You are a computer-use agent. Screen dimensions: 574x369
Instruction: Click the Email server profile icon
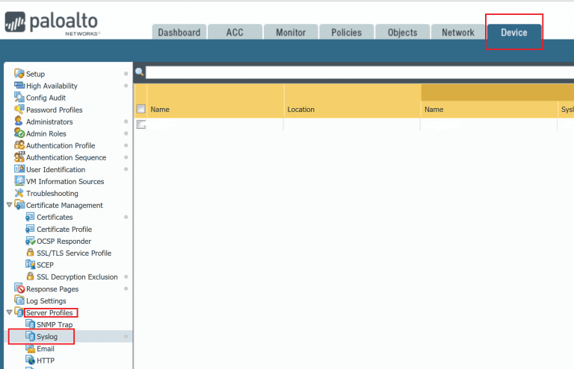click(30, 348)
